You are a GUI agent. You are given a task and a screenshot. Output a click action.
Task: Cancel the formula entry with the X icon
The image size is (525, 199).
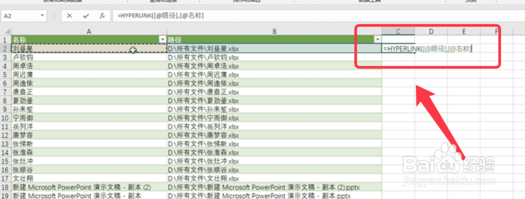pyautogui.click(x=69, y=16)
